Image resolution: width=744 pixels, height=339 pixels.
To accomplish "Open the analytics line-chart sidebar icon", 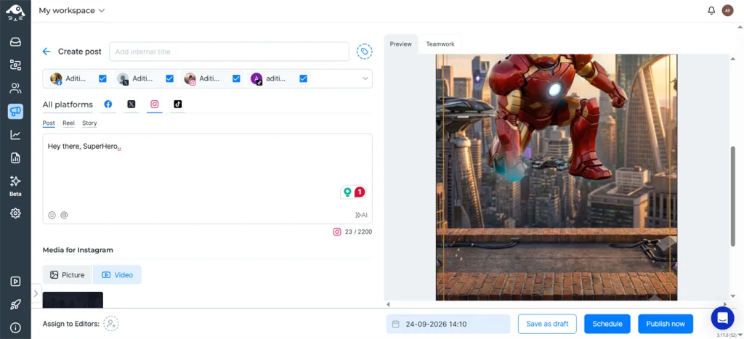I will [x=15, y=134].
